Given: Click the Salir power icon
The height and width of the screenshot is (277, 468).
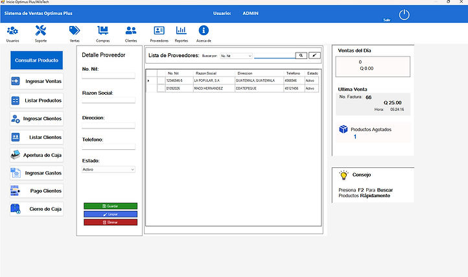Looking at the screenshot, I should tap(404, 15).
